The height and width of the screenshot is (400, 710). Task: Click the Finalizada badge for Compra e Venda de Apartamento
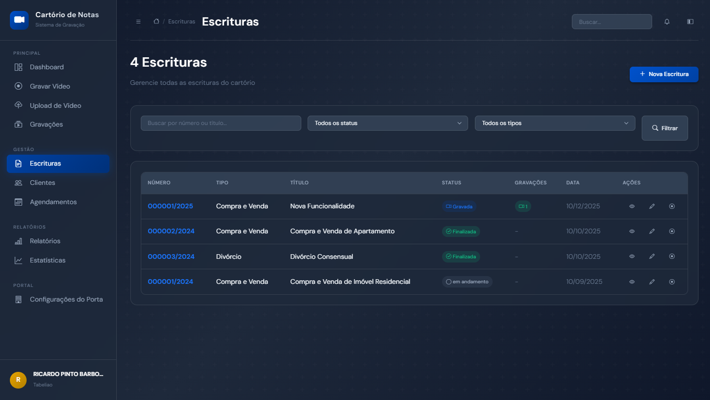(x=461, y=231)
